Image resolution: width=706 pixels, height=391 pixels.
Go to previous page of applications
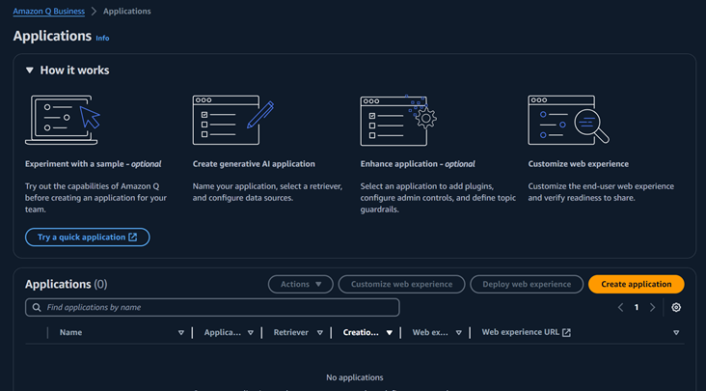coord(620,307)
